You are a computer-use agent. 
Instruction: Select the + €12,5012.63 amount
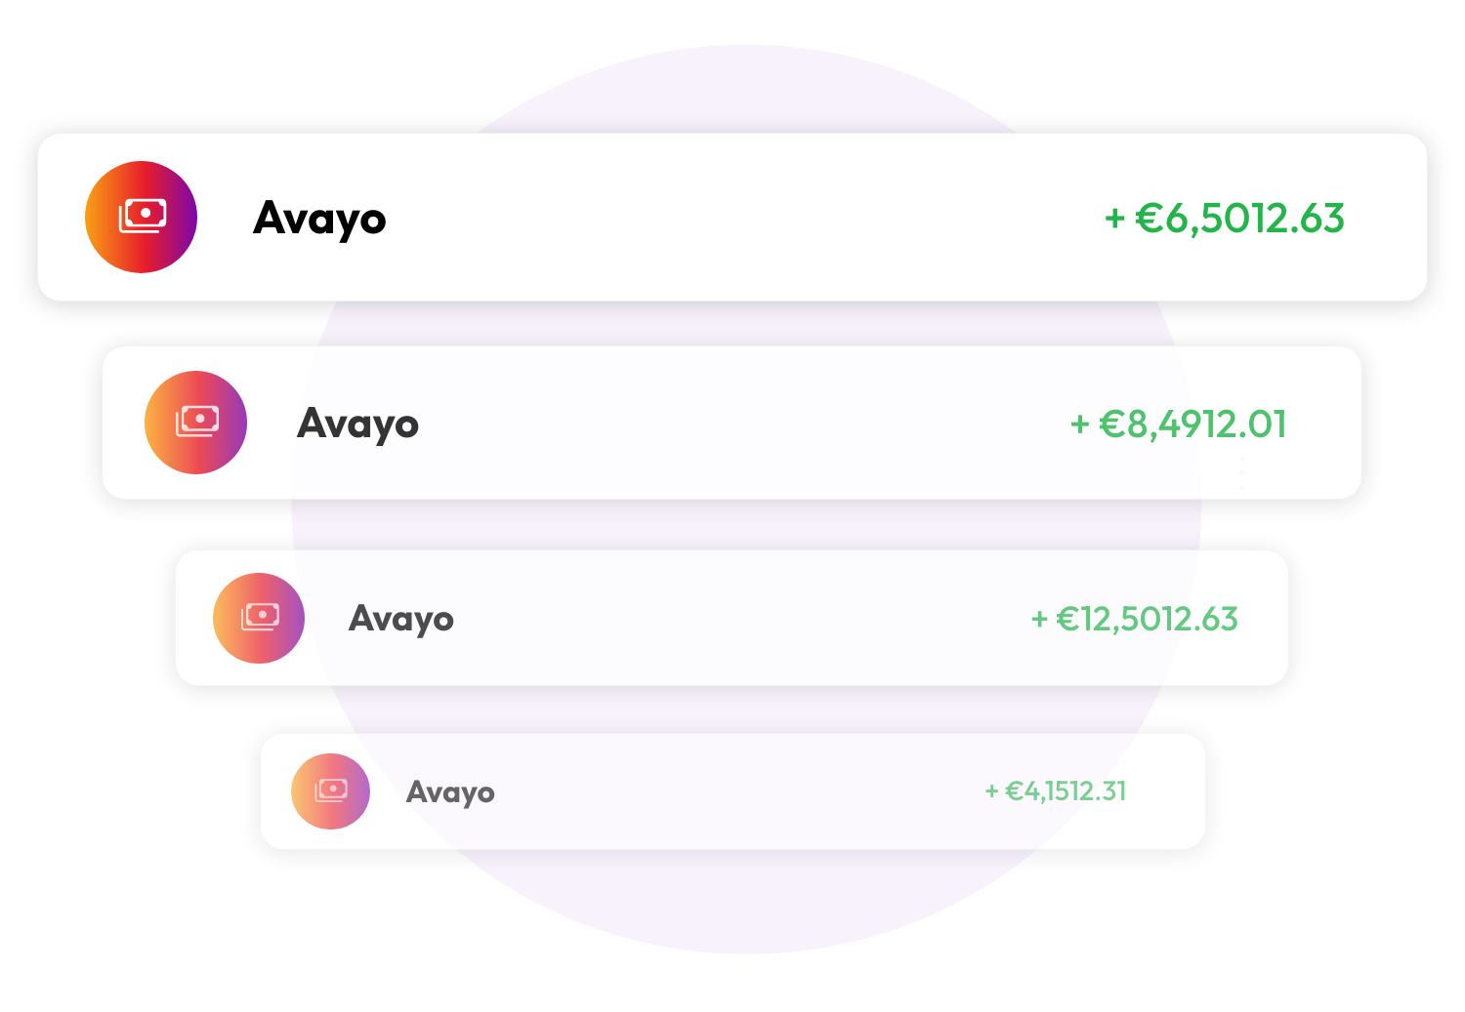(1135, 619)
